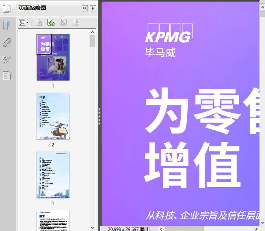This screenshot has height=231, width=265.
Task: Collapse the thumbnails panel with double-arrow button
Action: click(85, 8)
